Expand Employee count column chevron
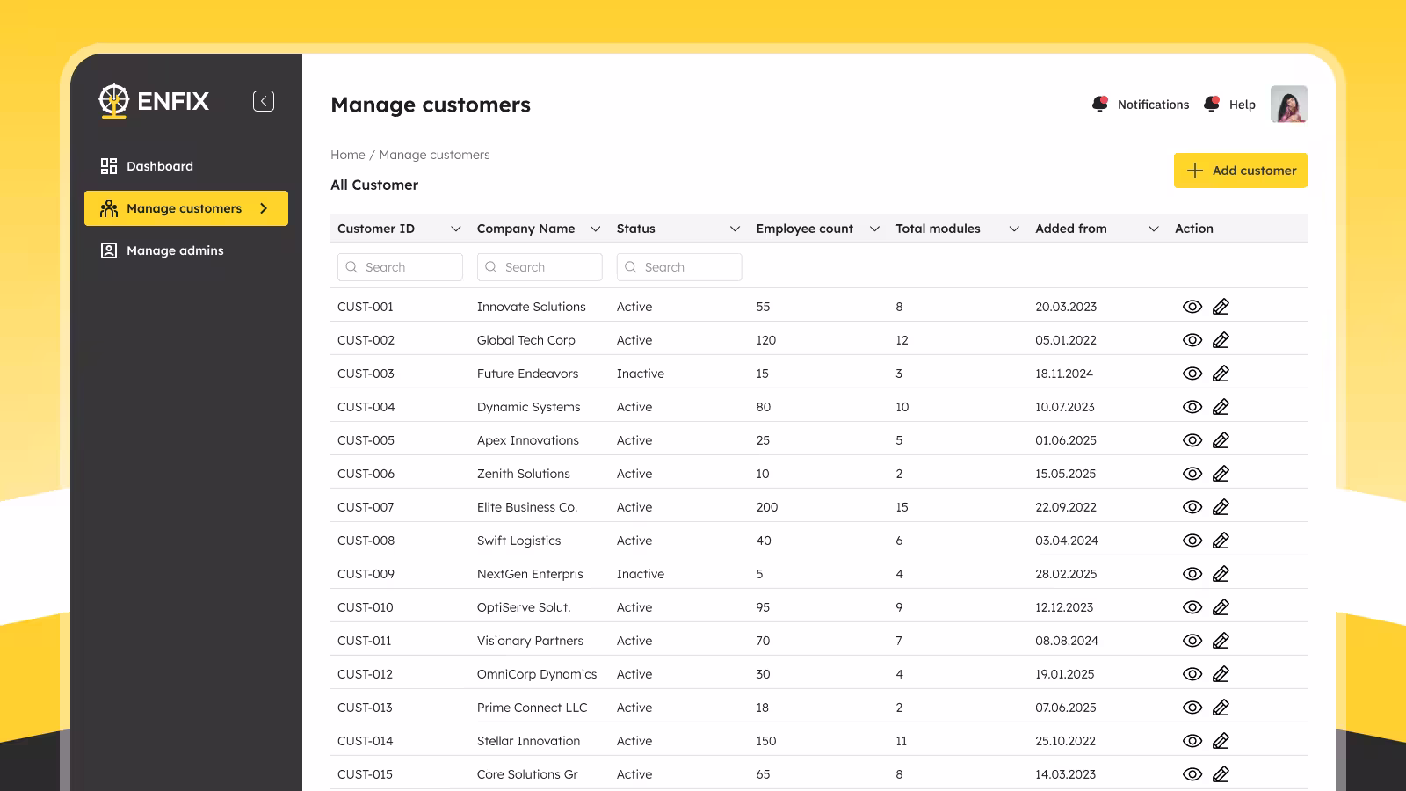The width and height of the screenshot is (1406, 791). tap(874, 229)
